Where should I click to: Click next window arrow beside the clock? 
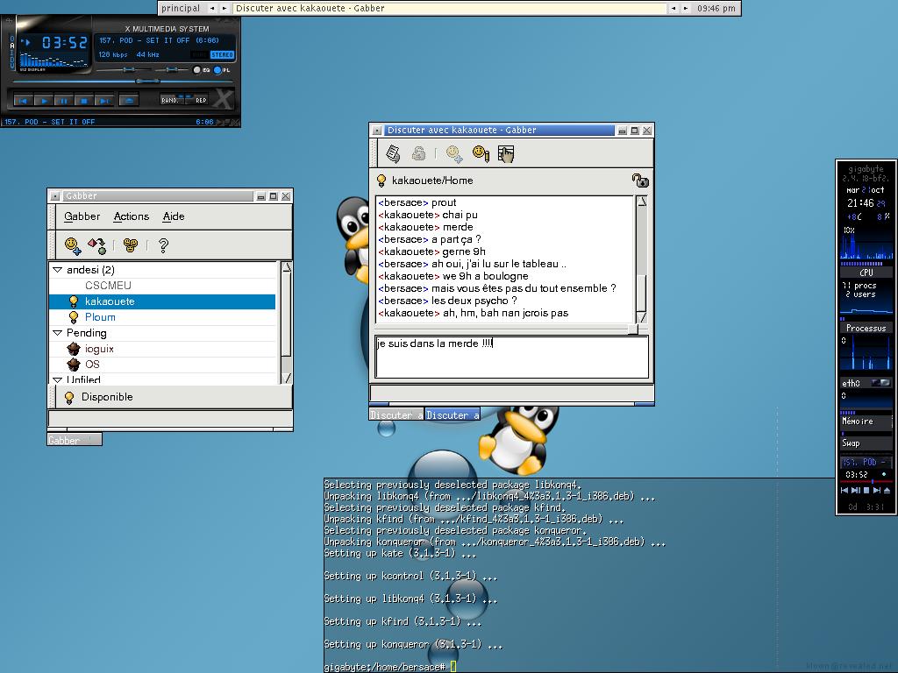(x=686, y=8)
